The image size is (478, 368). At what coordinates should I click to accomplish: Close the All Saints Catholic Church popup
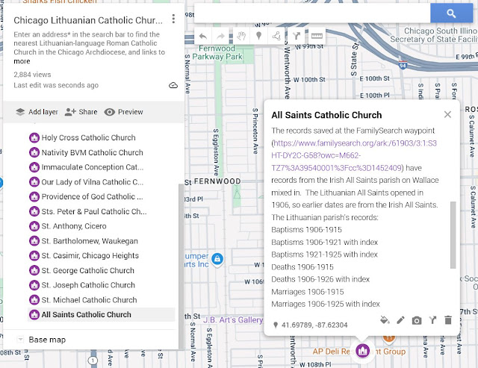447,114
